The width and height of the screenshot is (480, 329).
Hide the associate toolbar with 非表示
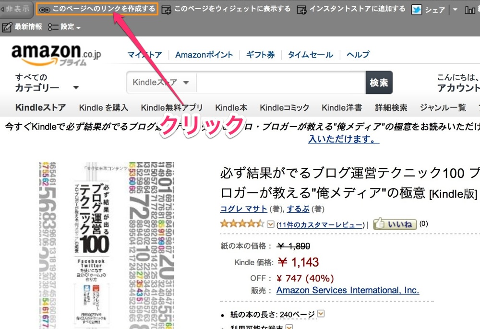click(15, 9)
